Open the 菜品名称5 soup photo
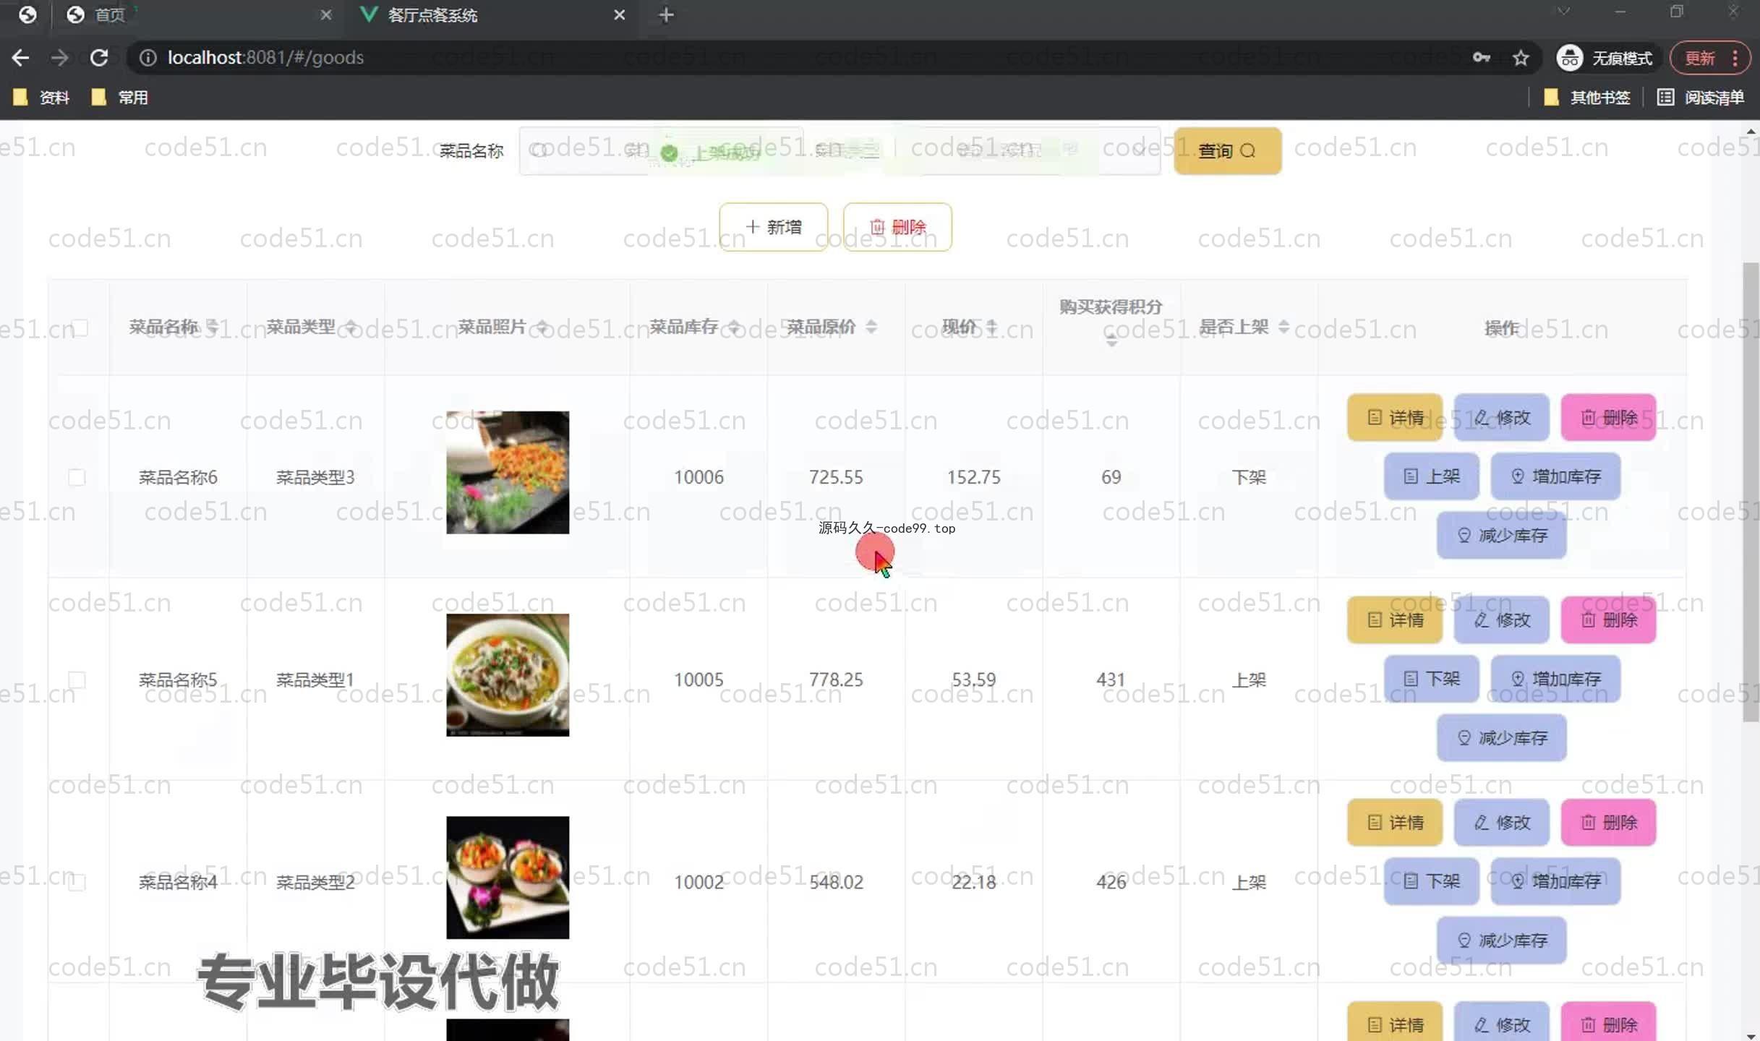The image size is (1760, 1041). pyautogui.click(x=508, y=675)
